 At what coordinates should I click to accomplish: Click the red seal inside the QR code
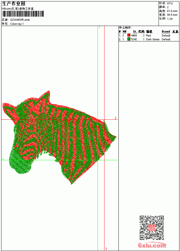pyautogui.click(x=152, y=228)
